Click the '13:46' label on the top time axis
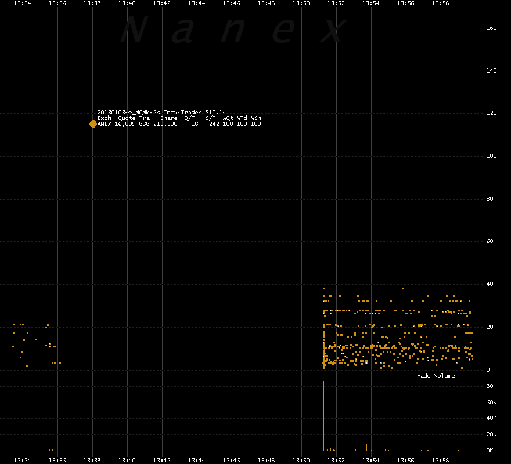The width and height of the screenshot is (511, 464). click(x=231, y=3)
